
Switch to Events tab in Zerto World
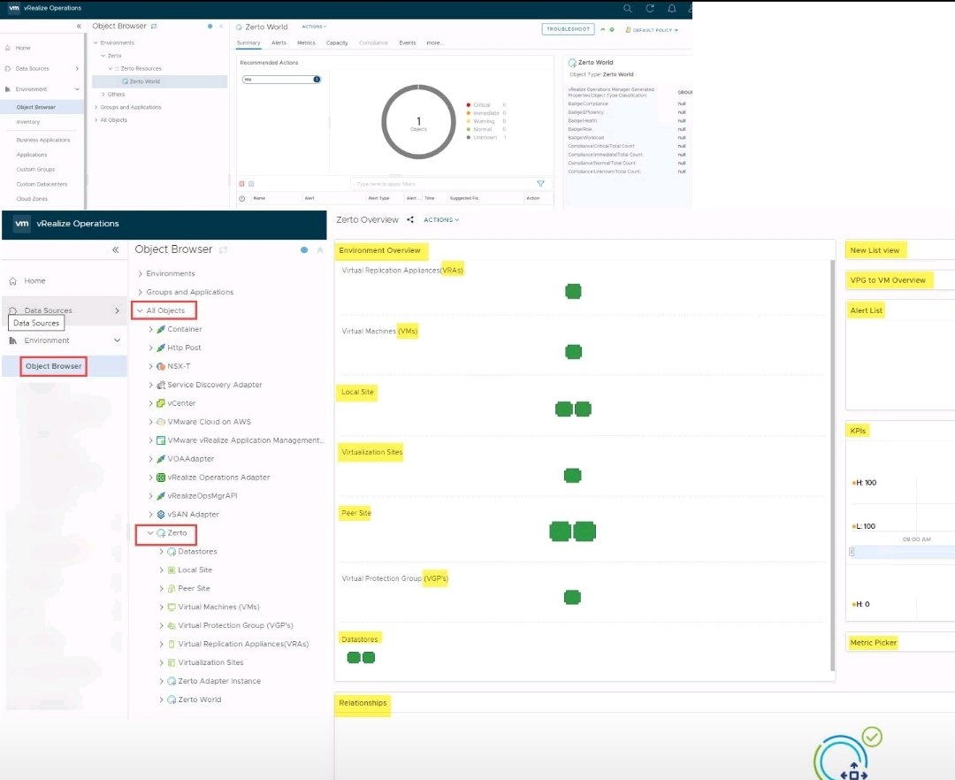[408, 43]
